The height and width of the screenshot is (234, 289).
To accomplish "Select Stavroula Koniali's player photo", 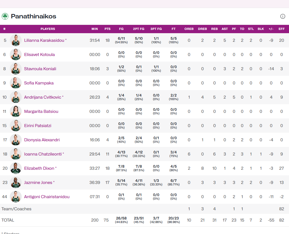I will point(16,69).
